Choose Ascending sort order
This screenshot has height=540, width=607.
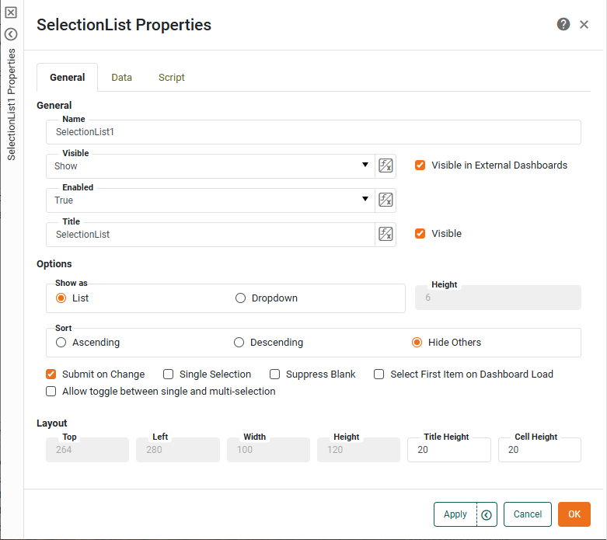click(x=61, y=343)
